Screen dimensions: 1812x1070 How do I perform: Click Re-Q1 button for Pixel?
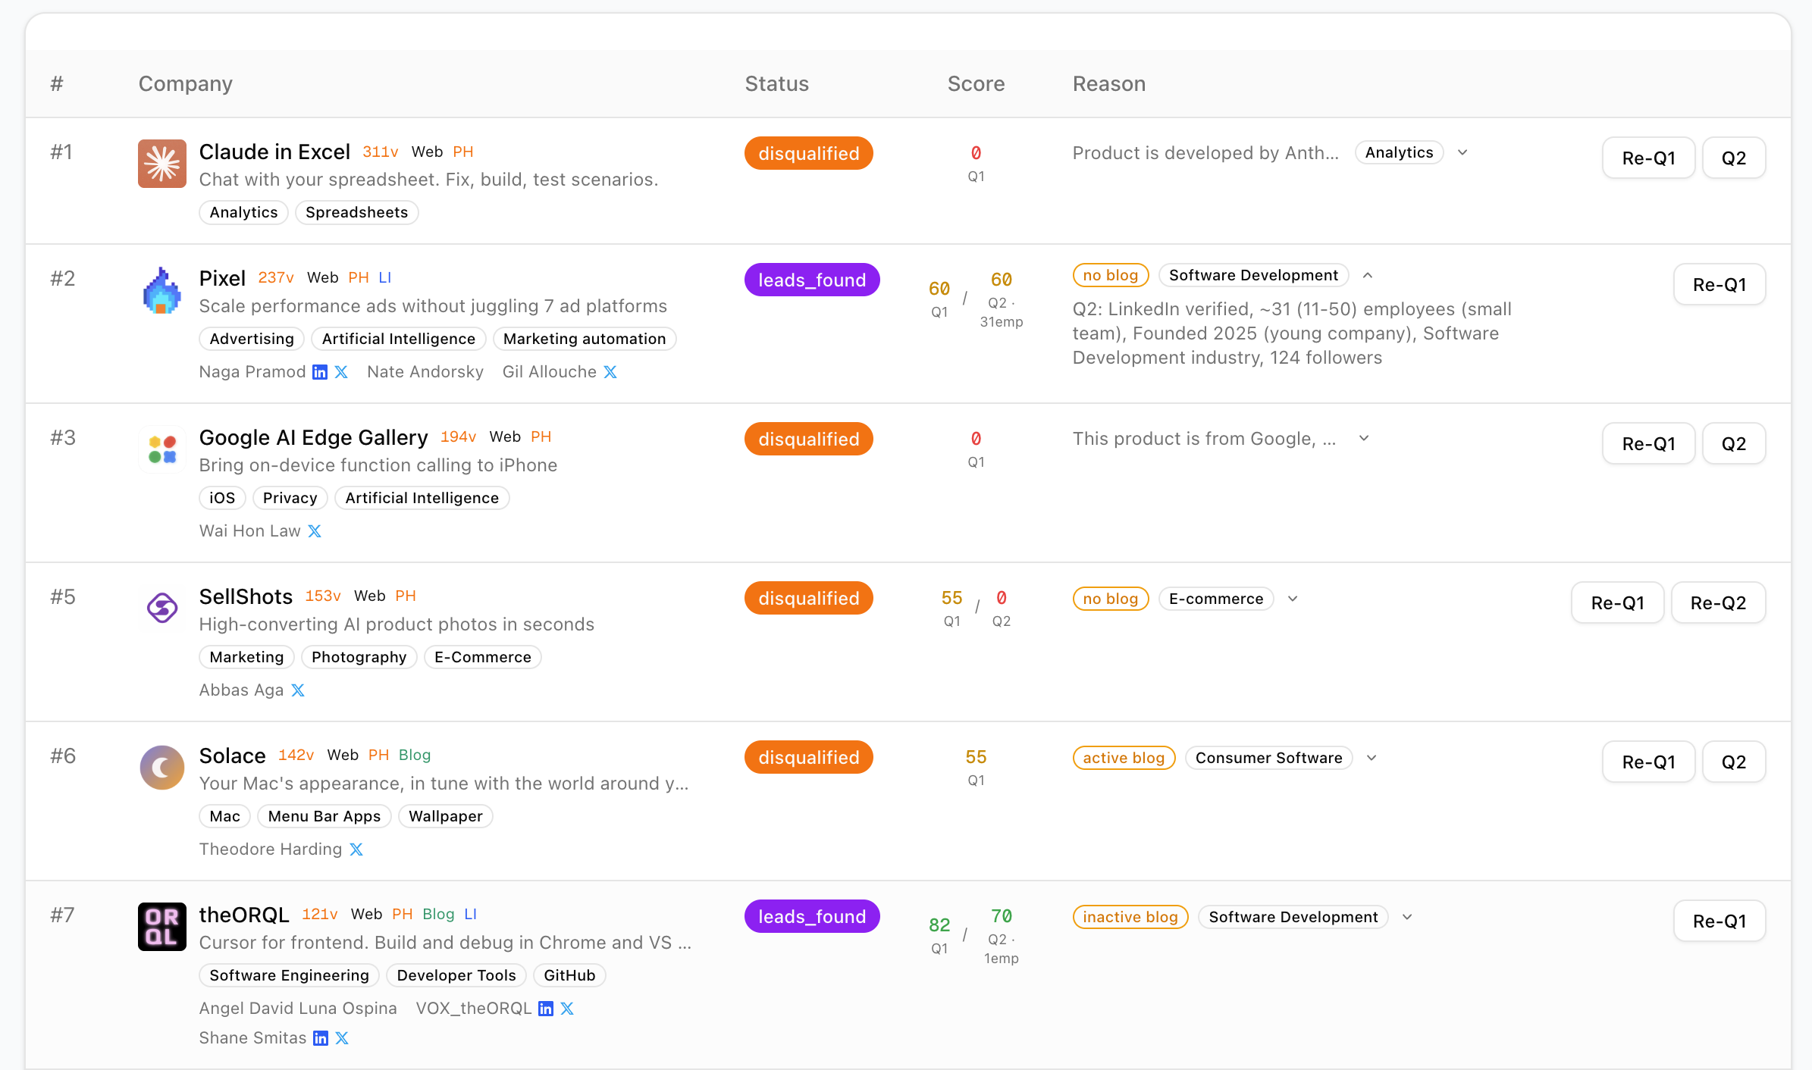pos(1720,284)
